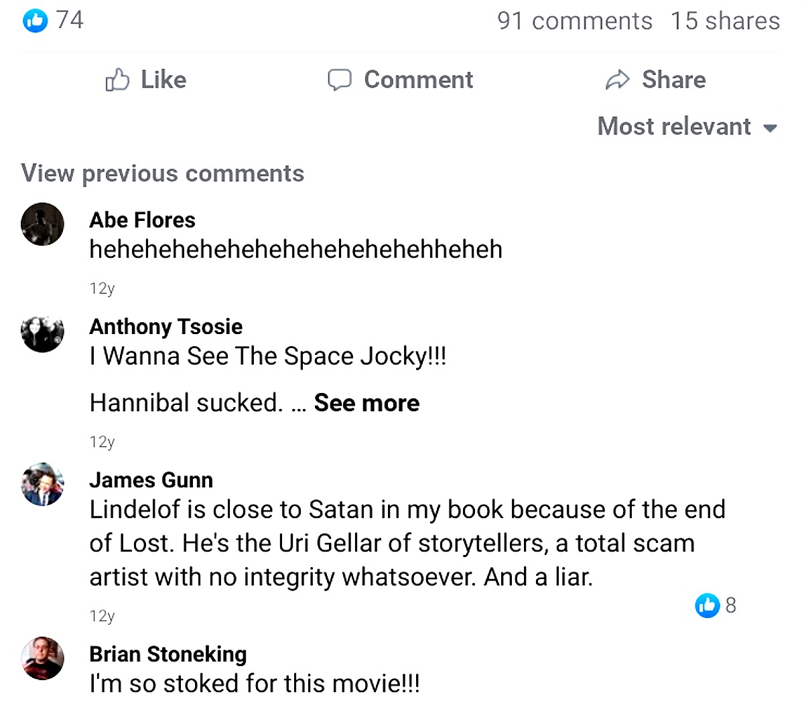Open Brian Stoneking's profile picture
The image size is (804, 715).
point(43,658)
